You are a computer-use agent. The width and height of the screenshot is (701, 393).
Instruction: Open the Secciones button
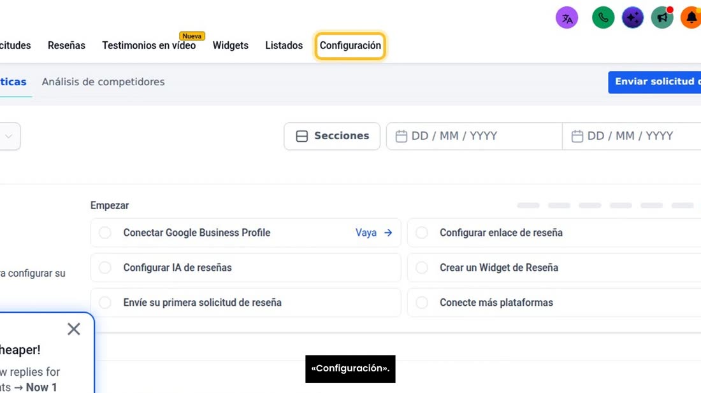pyautogui.click(x=332, y=136)
